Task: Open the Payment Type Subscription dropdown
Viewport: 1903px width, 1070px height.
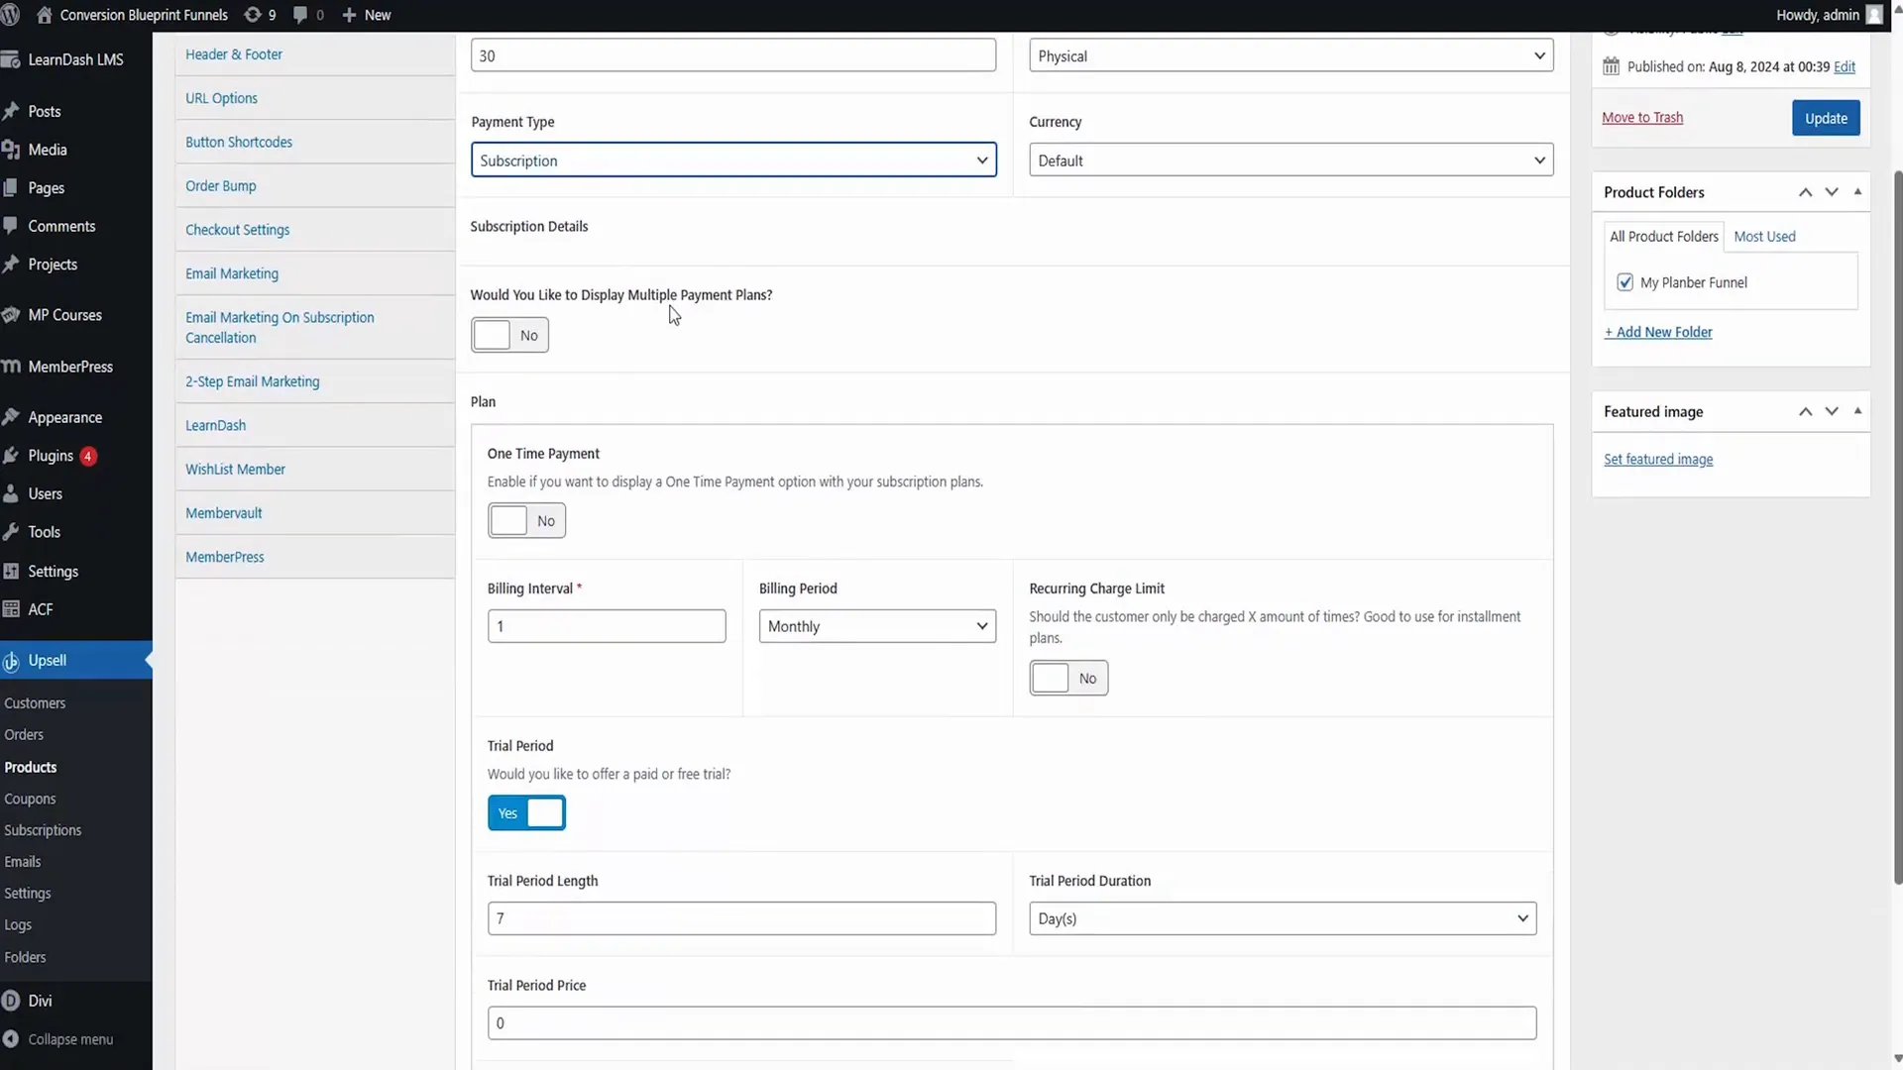Action: tap(733, 160)
